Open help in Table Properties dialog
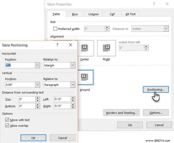The width and height of the screenshot is (174, 143). tap(154, 4)
